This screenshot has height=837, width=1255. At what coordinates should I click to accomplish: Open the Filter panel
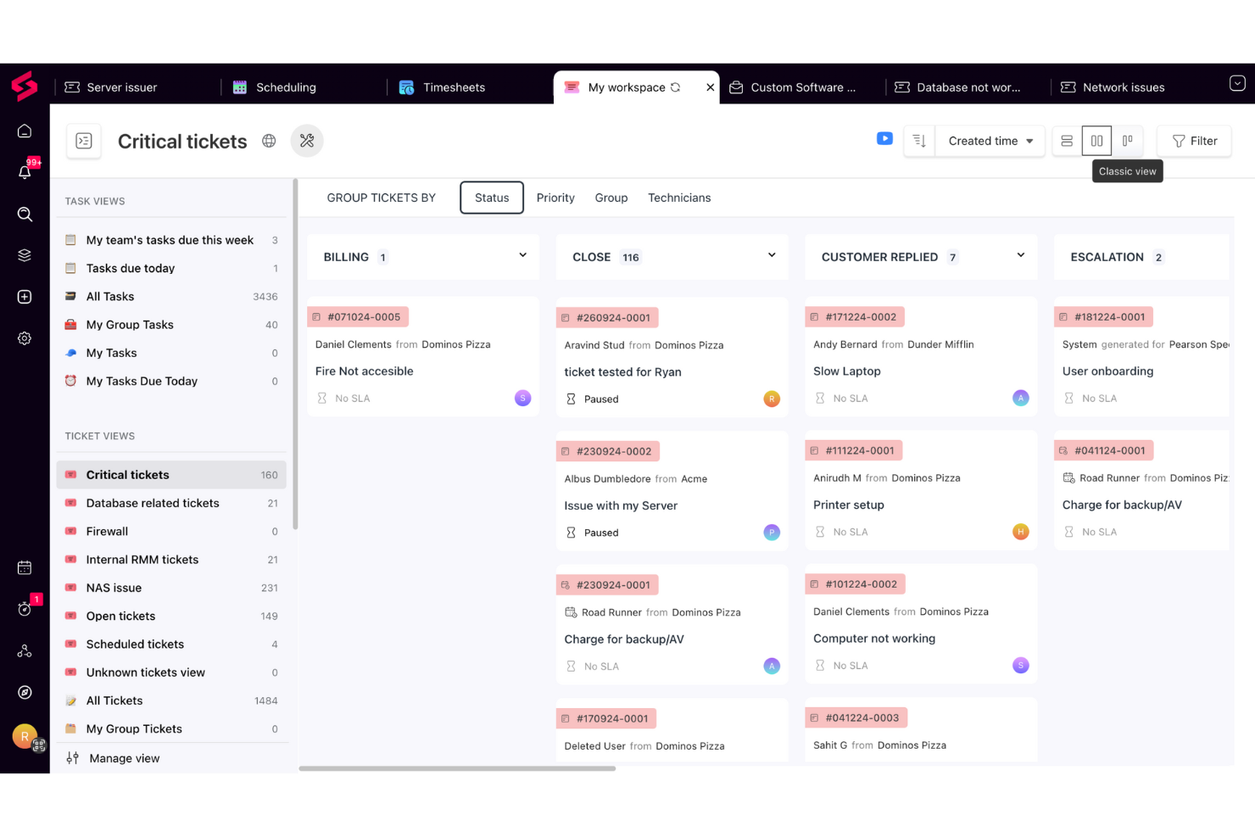[1194, 141]
